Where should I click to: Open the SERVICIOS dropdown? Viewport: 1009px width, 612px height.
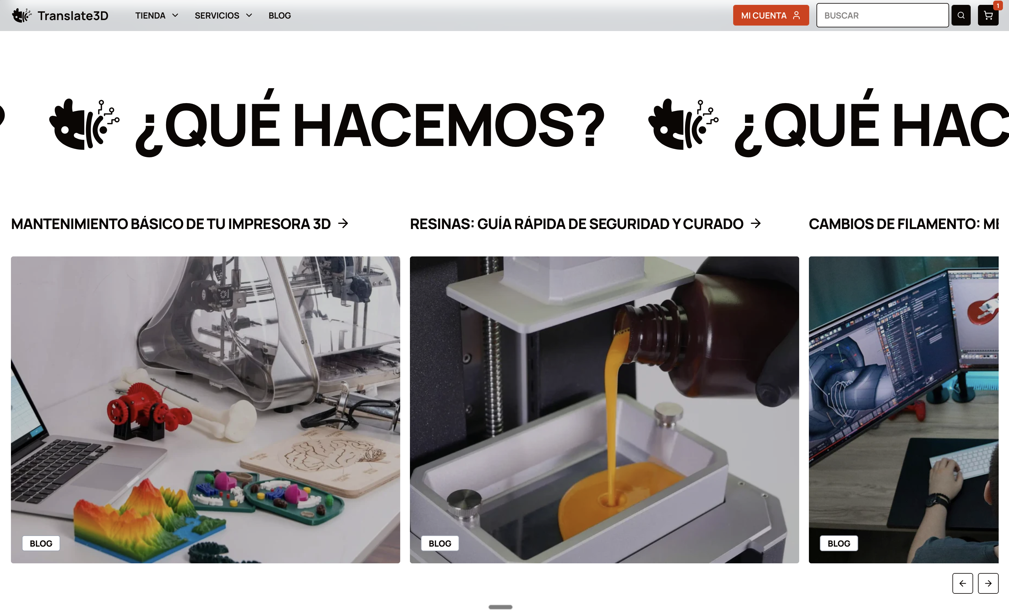tap(217, 15)
